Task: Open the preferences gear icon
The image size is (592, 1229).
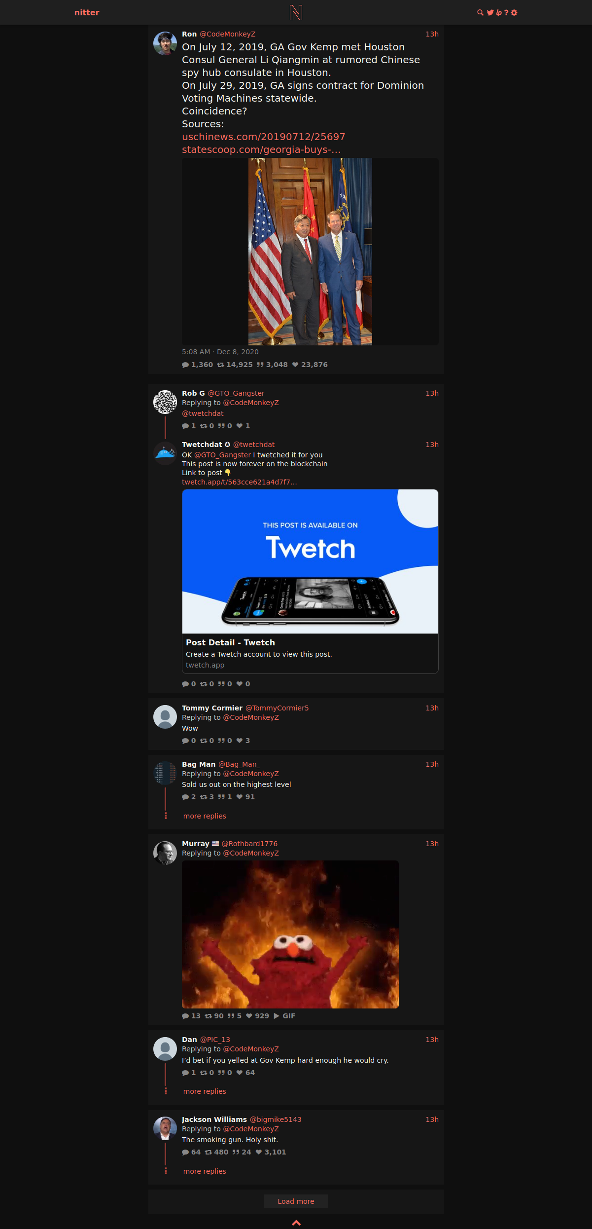Action: [514, 13]
